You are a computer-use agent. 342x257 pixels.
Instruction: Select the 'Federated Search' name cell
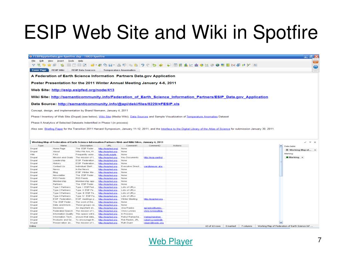(x=63, y=211)
